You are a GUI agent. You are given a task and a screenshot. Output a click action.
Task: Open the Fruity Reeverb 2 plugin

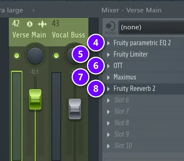tap(134, 89)
